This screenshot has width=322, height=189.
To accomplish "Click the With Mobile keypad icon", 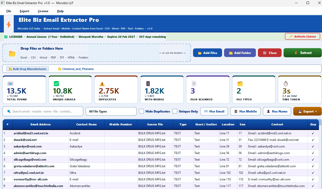I will point(148,83).
